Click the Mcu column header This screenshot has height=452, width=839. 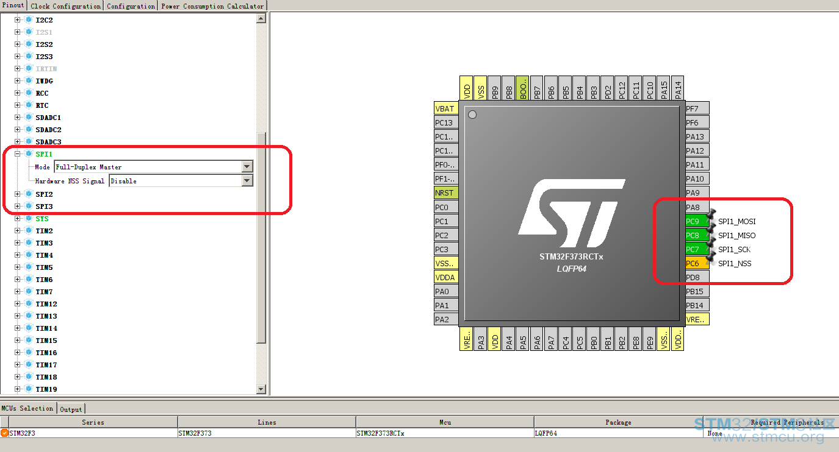[445, 422]
